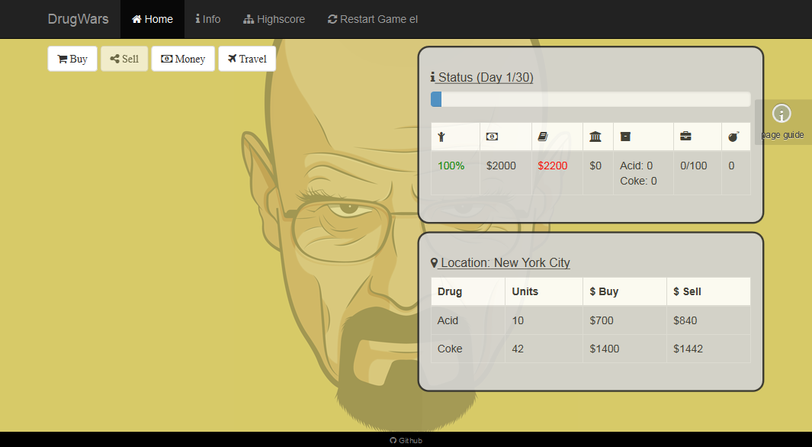
Task: Click the cash money icon in status header
Action: coord(492,137)
